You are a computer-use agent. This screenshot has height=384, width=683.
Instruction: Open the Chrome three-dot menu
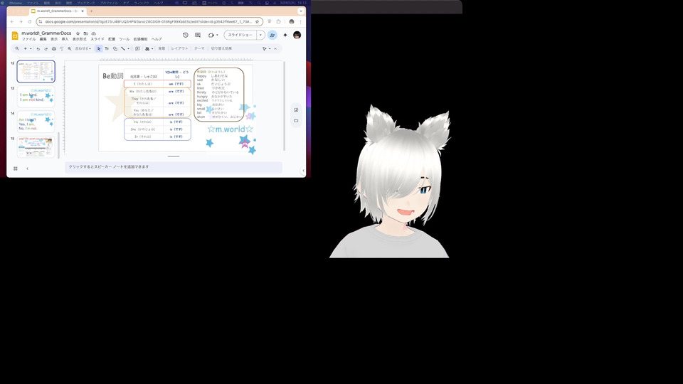pyautogui.click(x=300, y=22)
